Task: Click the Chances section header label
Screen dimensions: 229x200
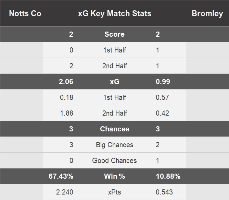Action: click(114, 129)
